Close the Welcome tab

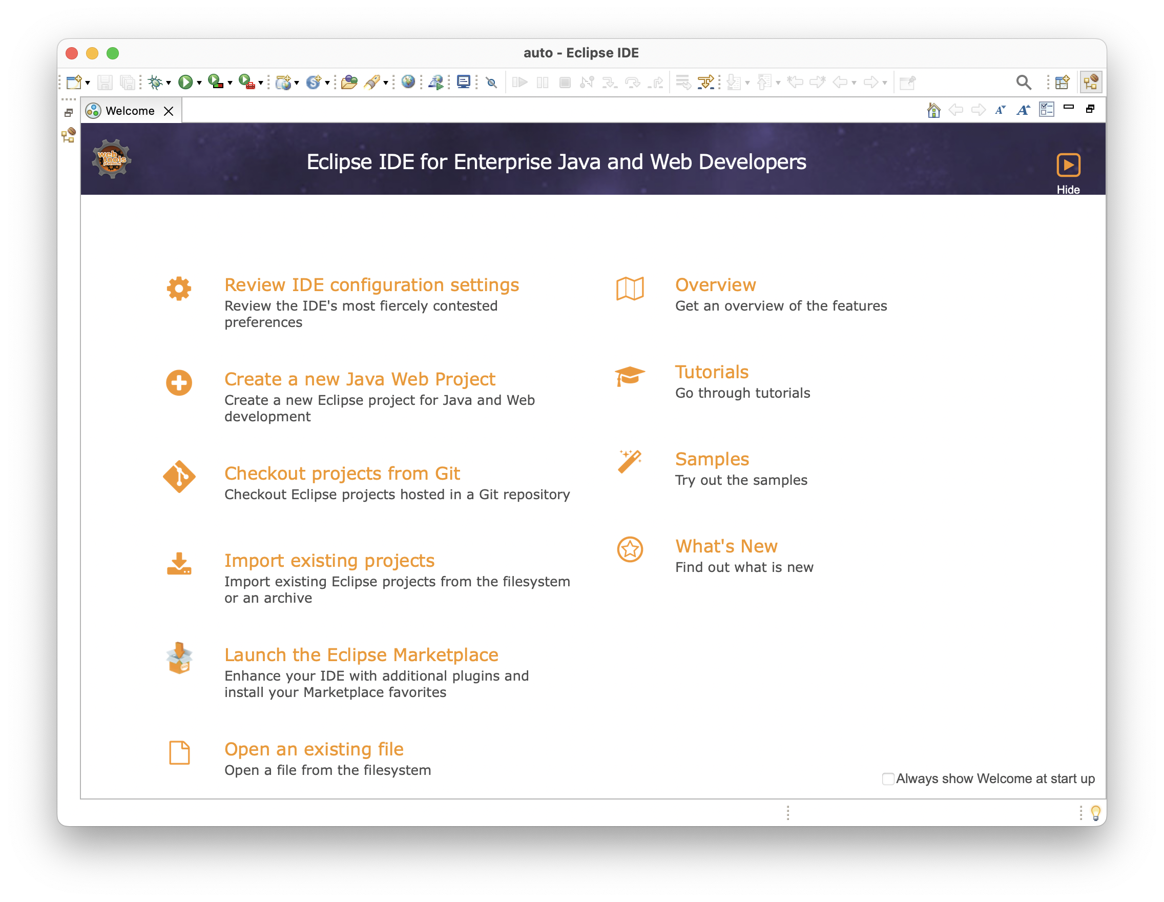169,111
